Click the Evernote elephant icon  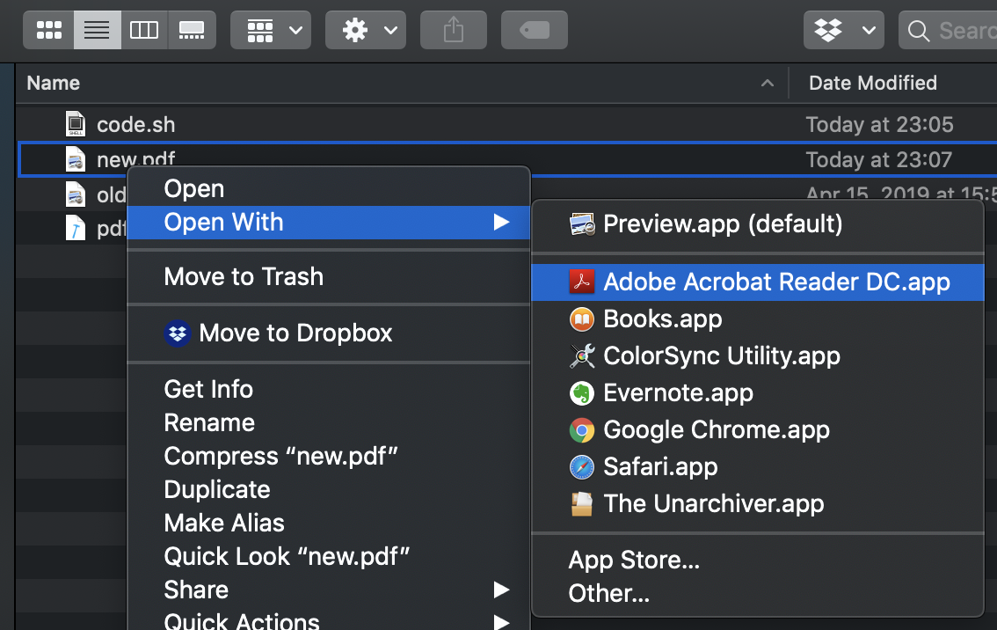coord(582,393)
